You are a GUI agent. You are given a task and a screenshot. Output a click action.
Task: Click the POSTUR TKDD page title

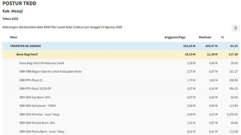[19, 3]
